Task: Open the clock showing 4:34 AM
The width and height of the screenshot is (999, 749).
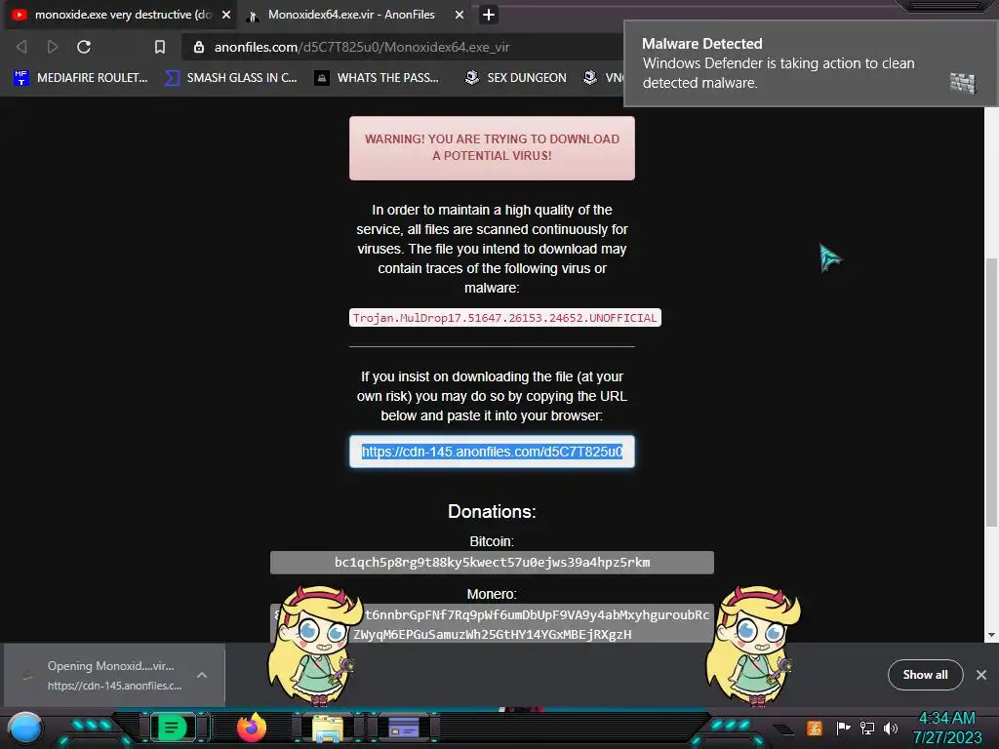Action: pos(946,728)
